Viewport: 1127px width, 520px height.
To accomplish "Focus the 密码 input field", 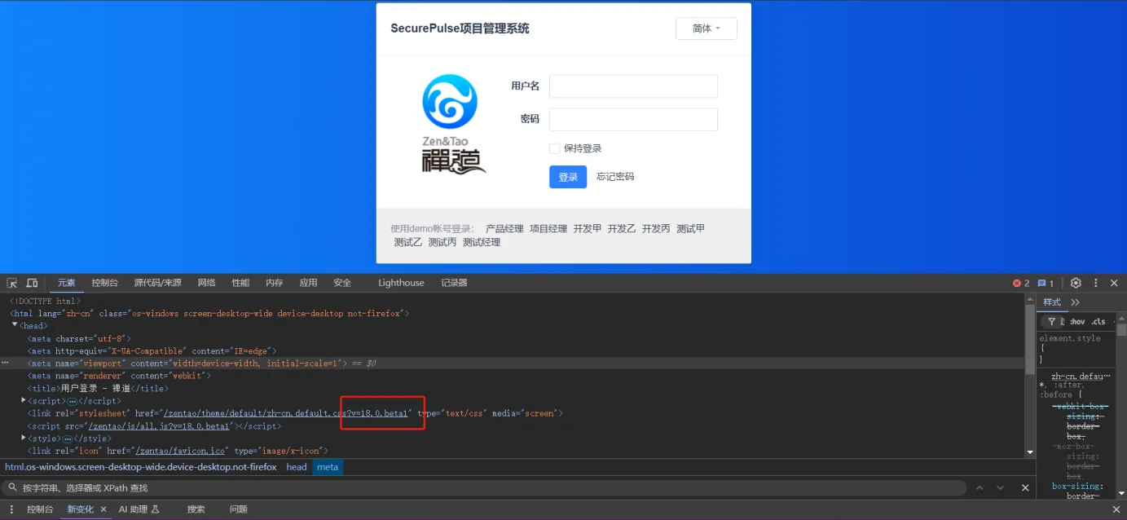I will pos(633,120).
